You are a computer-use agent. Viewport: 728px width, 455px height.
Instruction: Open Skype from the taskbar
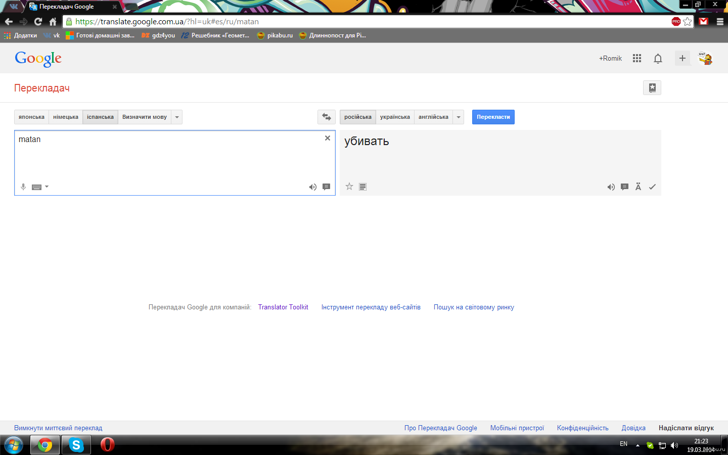click(x=76, y=445)
